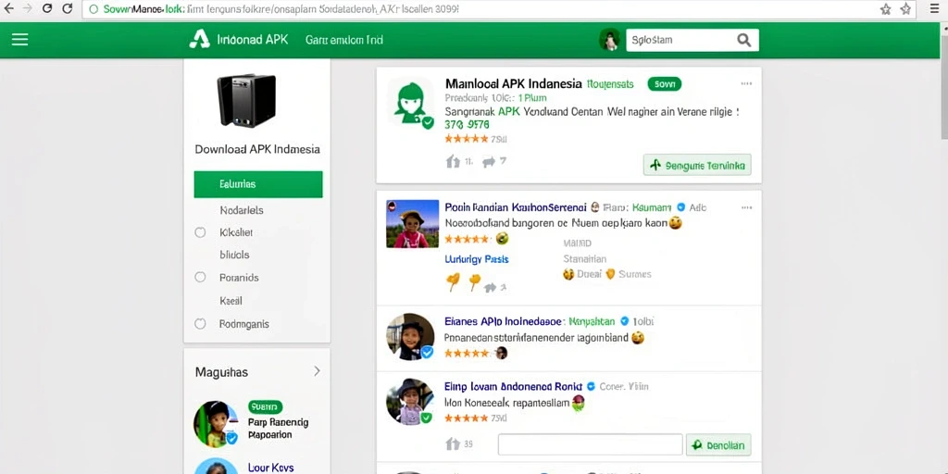The image size is (948, 474).
Task: Open Mainloal APK Indanesia title
Action: pyautogui.click(x=513, y=84)
